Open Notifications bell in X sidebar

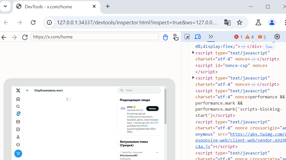[18, 114]
